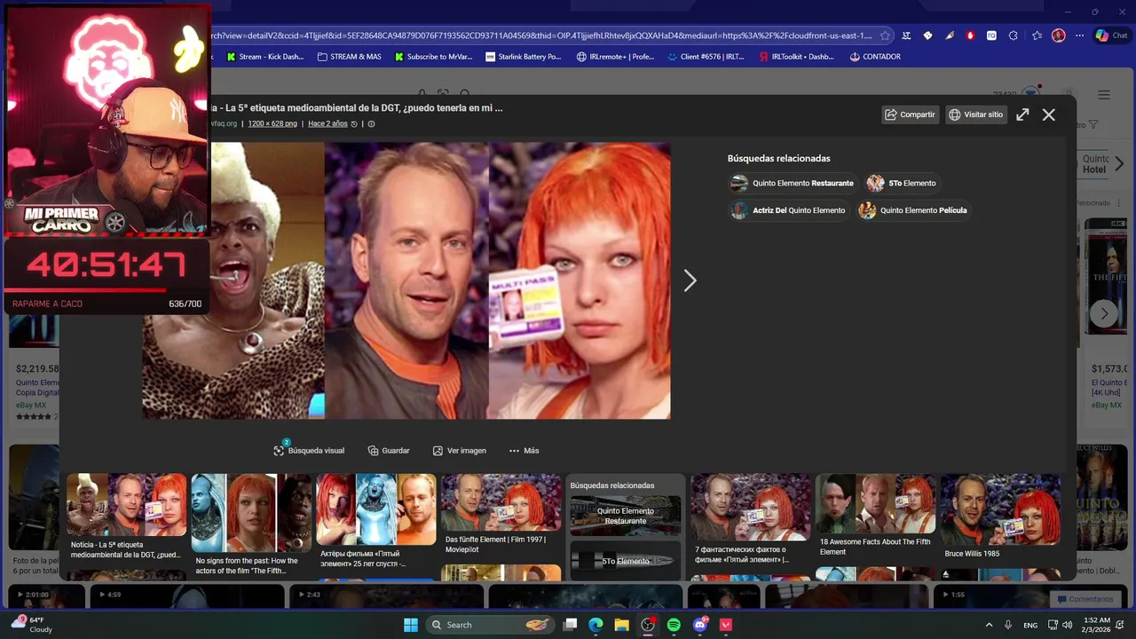Select related search Quinto Elemento Restaurante chip
The width and height of the screenshot is (1136, 639).
pos(792,183)
